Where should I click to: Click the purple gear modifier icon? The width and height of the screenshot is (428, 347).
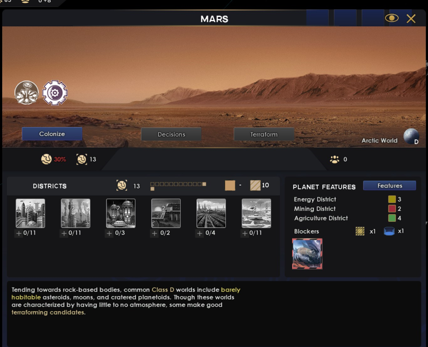coord(55,93)
